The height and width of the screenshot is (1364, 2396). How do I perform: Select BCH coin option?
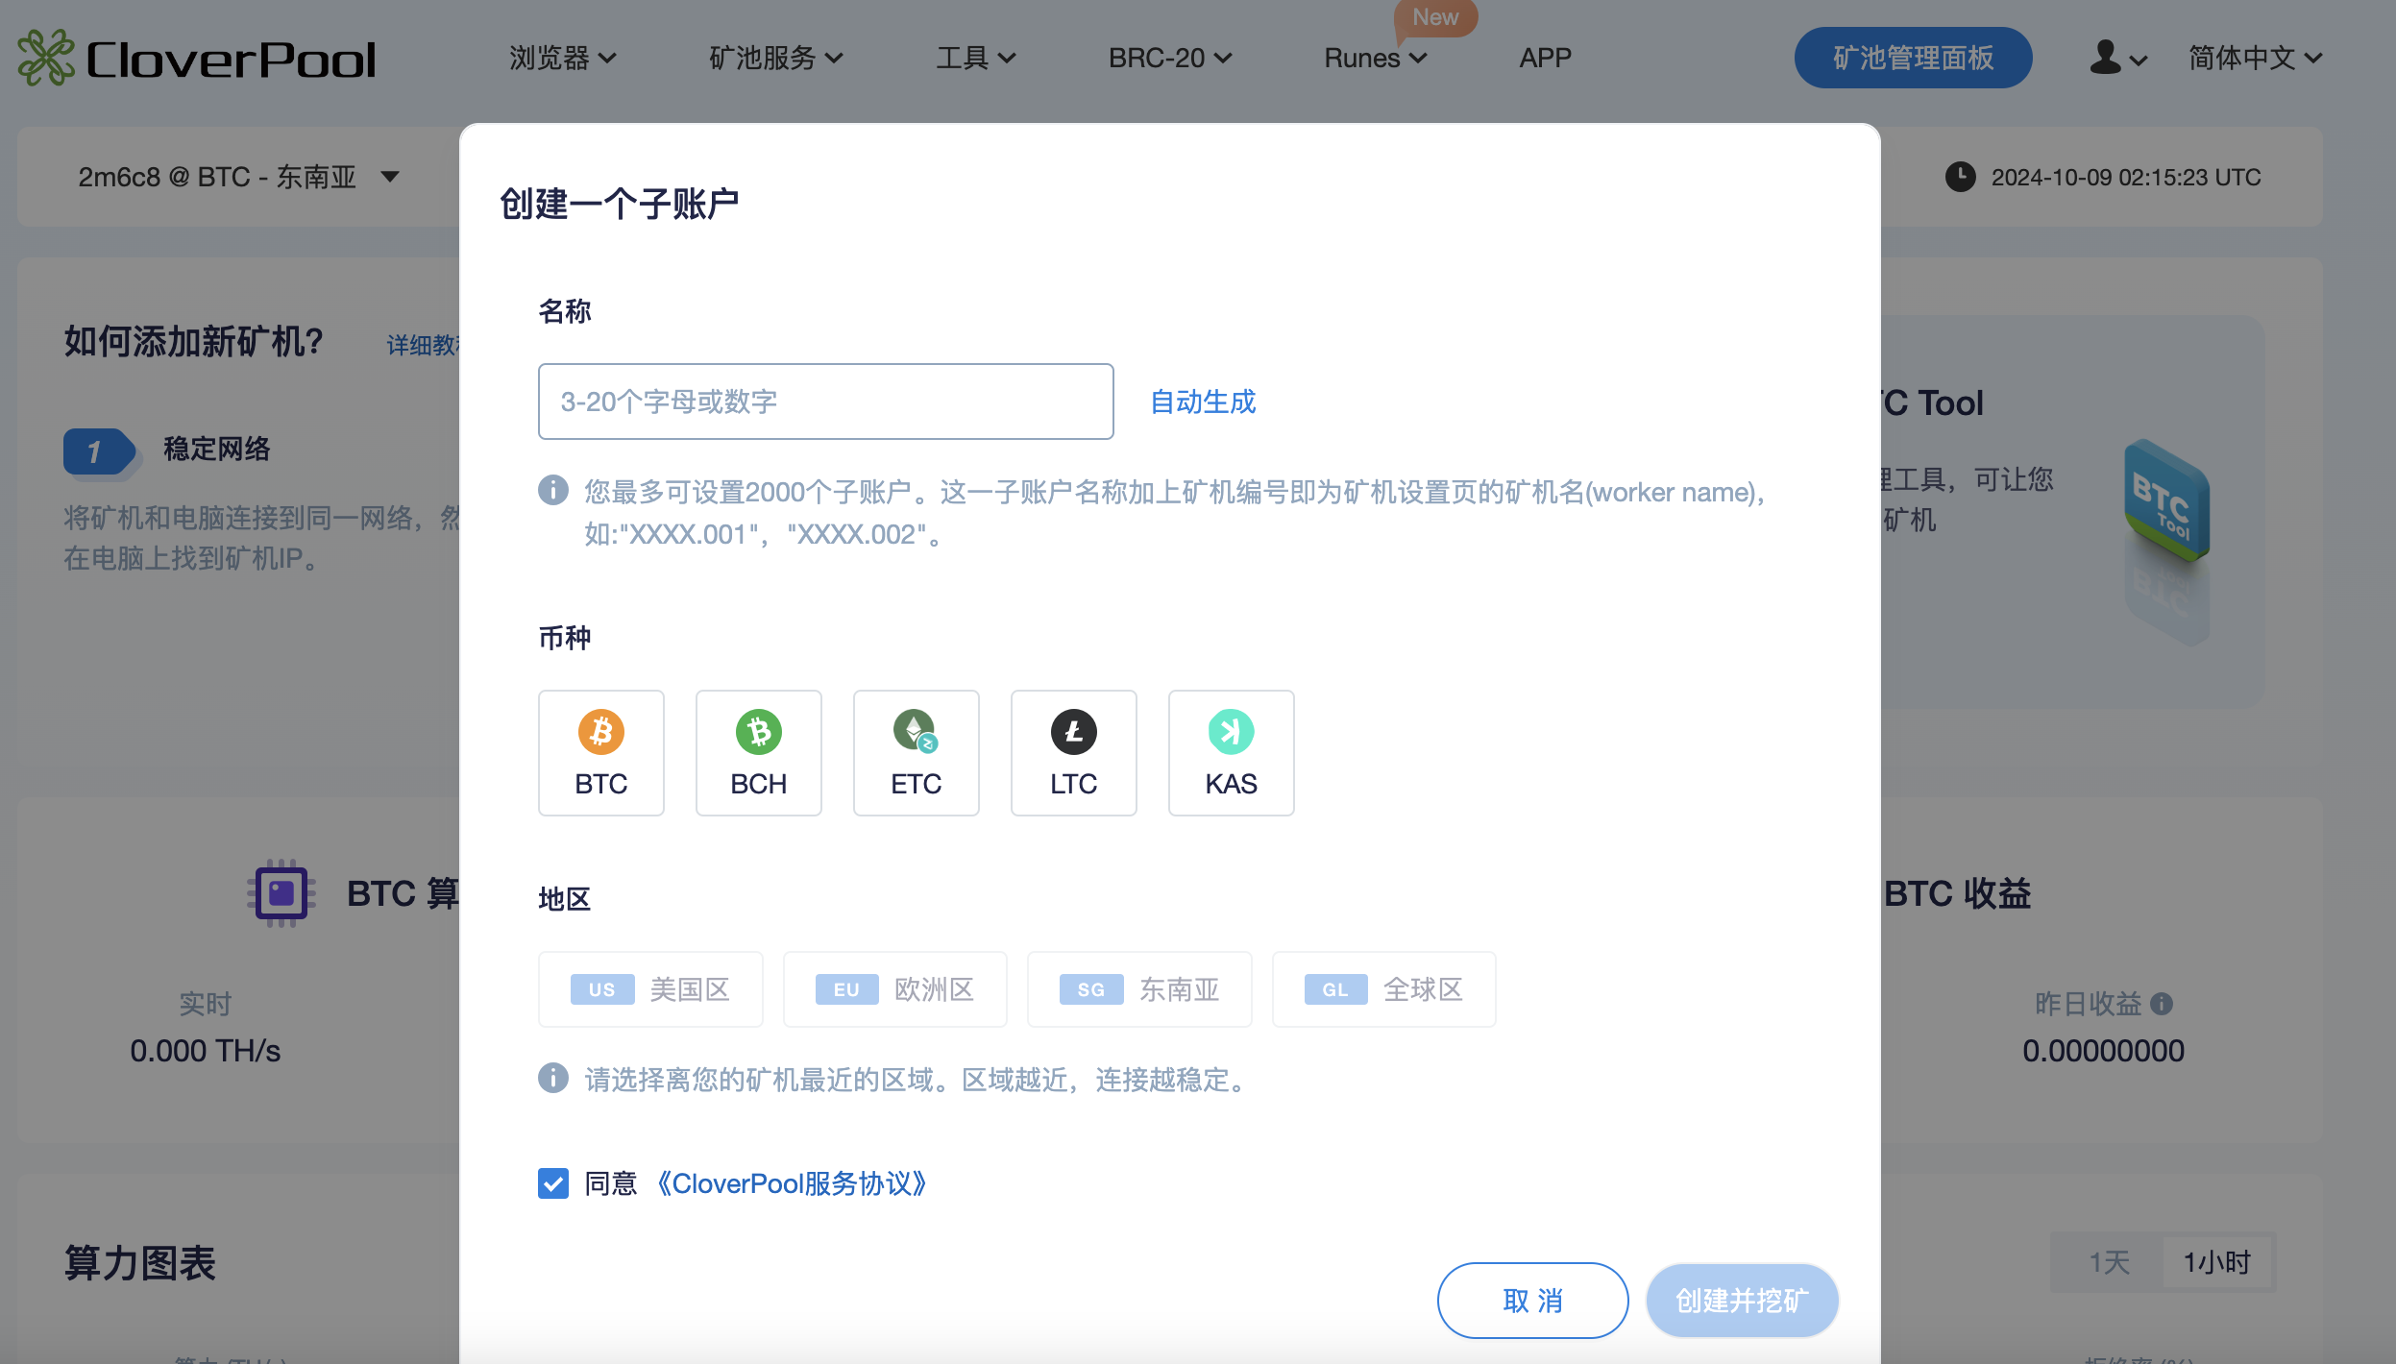758,752
